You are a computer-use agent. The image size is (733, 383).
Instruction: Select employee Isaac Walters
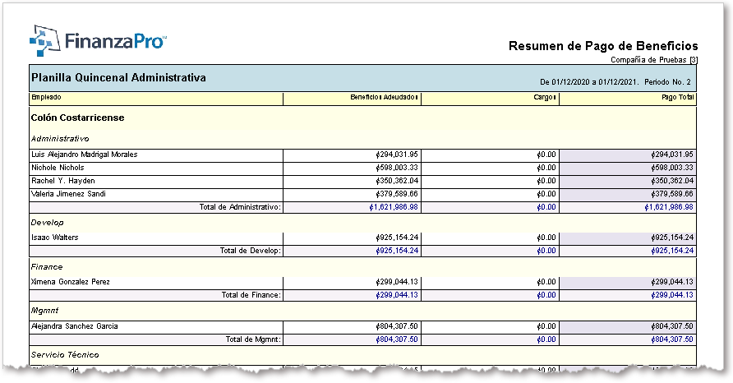click(55, 237)
